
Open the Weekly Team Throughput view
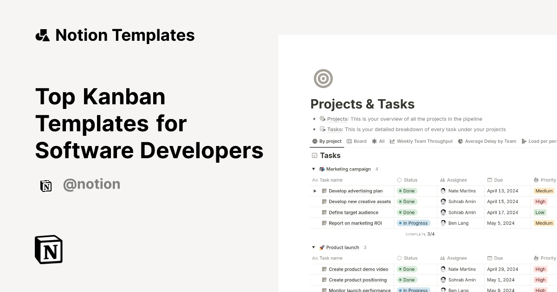424,141
